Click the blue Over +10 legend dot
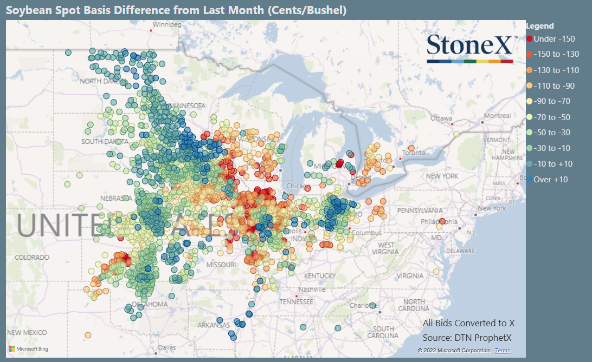This screenshot has height=362, width=592. [529, 179]
